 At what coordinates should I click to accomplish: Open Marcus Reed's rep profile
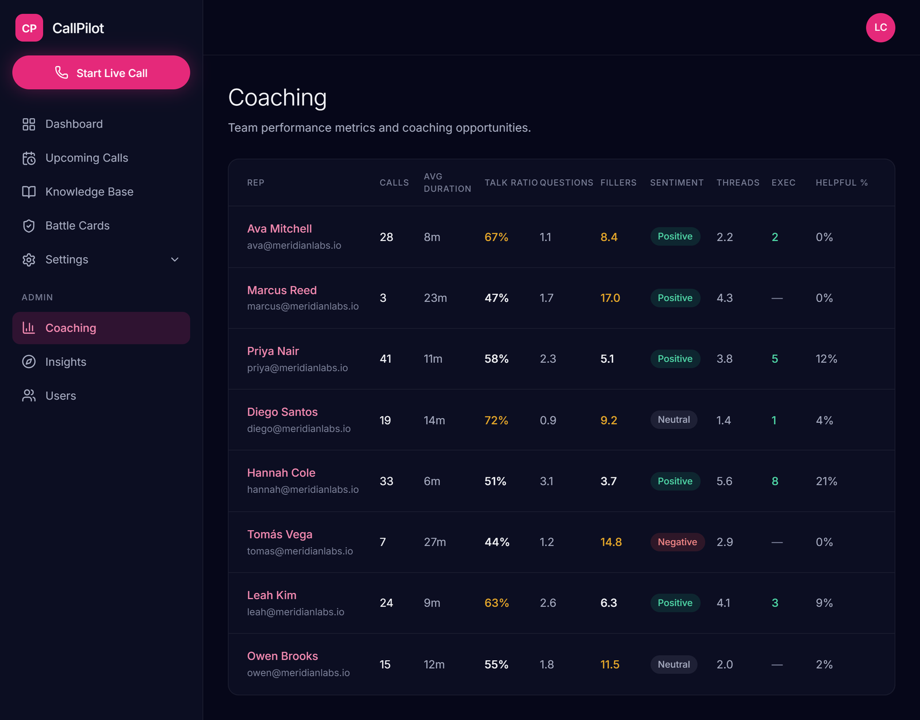pos(282,290)
